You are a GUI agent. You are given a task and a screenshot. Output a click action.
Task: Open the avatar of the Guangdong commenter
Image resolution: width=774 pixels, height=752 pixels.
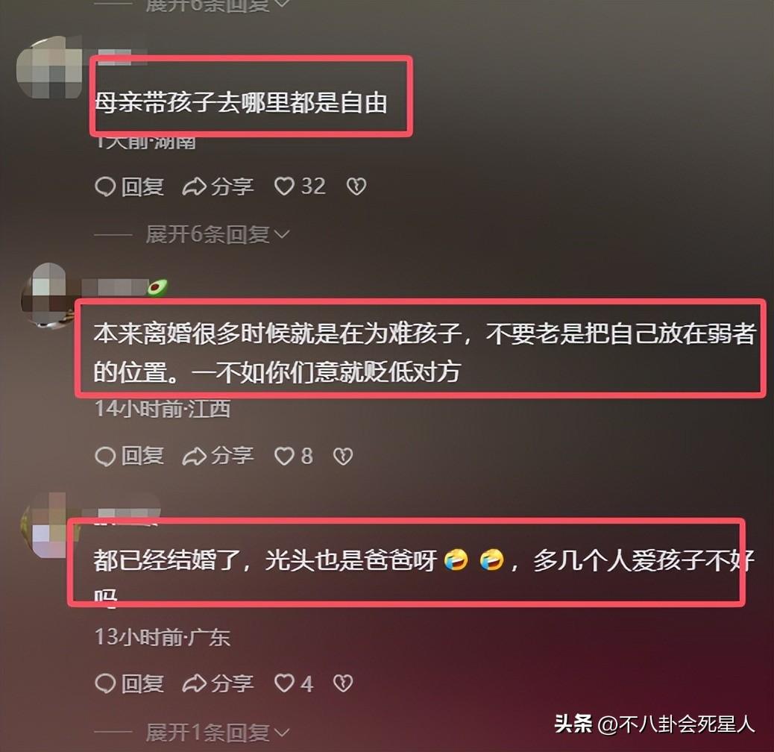point(45,525)
